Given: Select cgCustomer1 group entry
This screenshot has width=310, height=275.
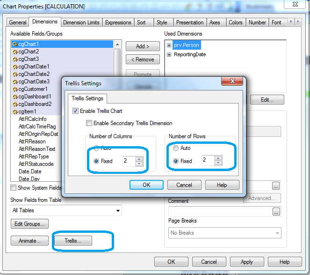Looking at the screenshot, I should point(36,89).
